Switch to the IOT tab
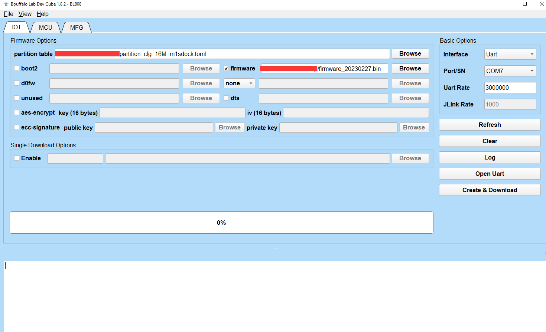The image size is (546, 332). [x=17, y=27]
